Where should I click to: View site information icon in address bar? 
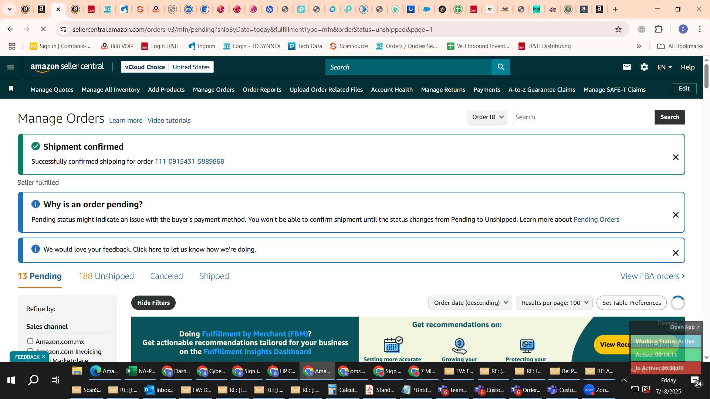63,29
